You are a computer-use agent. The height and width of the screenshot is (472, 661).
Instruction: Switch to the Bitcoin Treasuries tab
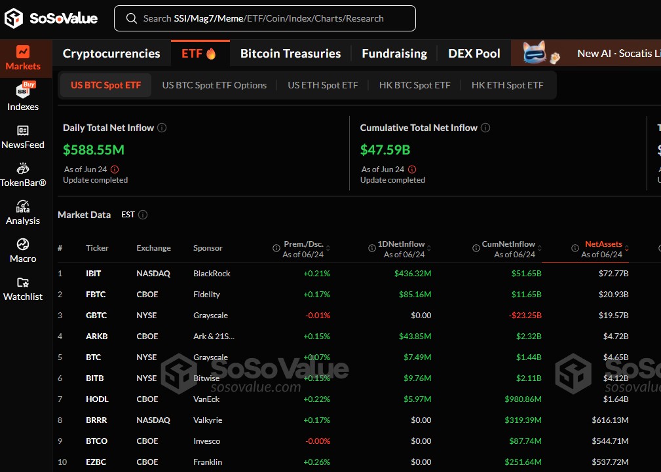[x=290, y=54]
